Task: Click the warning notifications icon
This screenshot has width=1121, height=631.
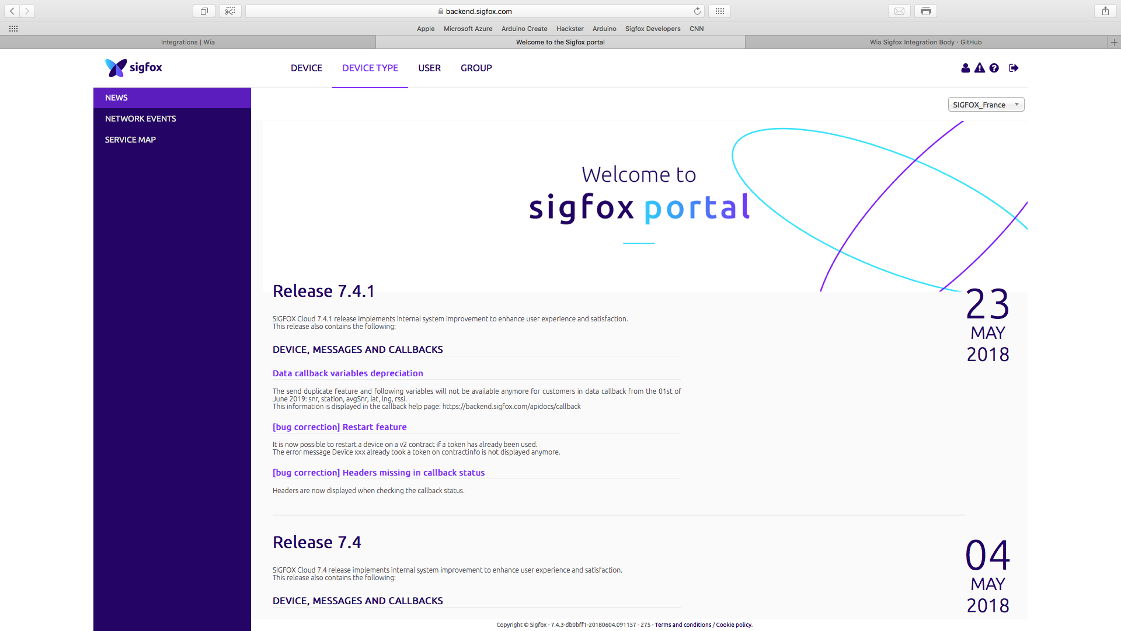Action: pyautogui.click(x=980, y=68)
